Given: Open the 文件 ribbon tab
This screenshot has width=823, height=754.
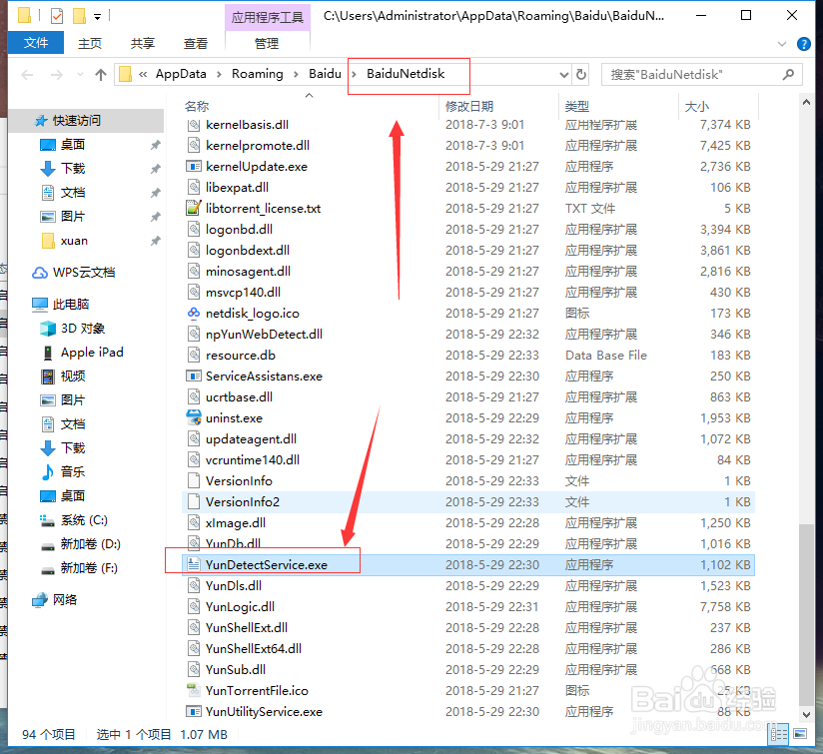Looking at the screenshot, I should click(x=36, y=43).
